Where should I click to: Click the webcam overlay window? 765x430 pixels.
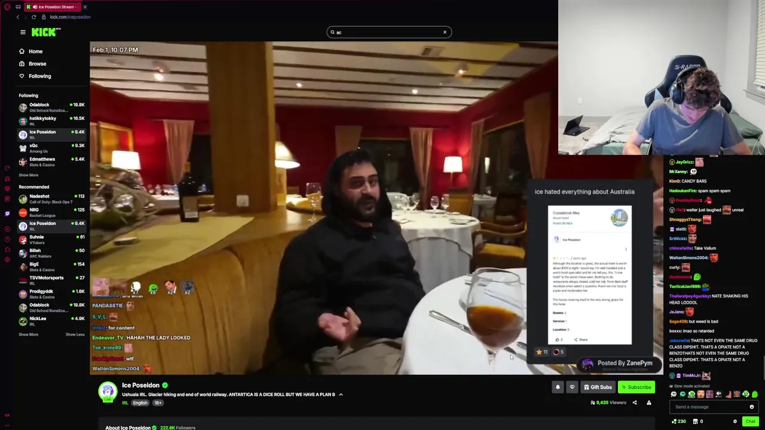[662, 78]
